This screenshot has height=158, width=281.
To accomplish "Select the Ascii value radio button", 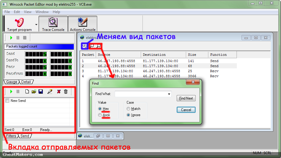I will pyautogui.click(x=100, y=115).
